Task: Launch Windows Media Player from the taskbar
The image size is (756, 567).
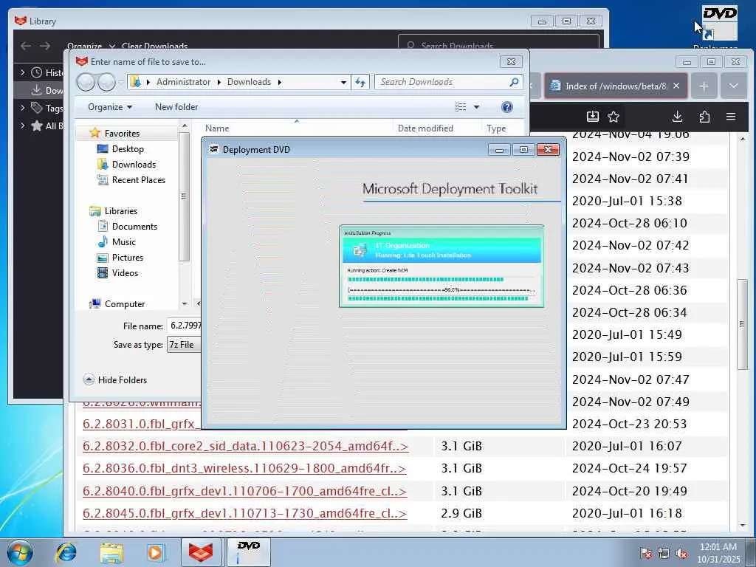Action: pos(156,552)
